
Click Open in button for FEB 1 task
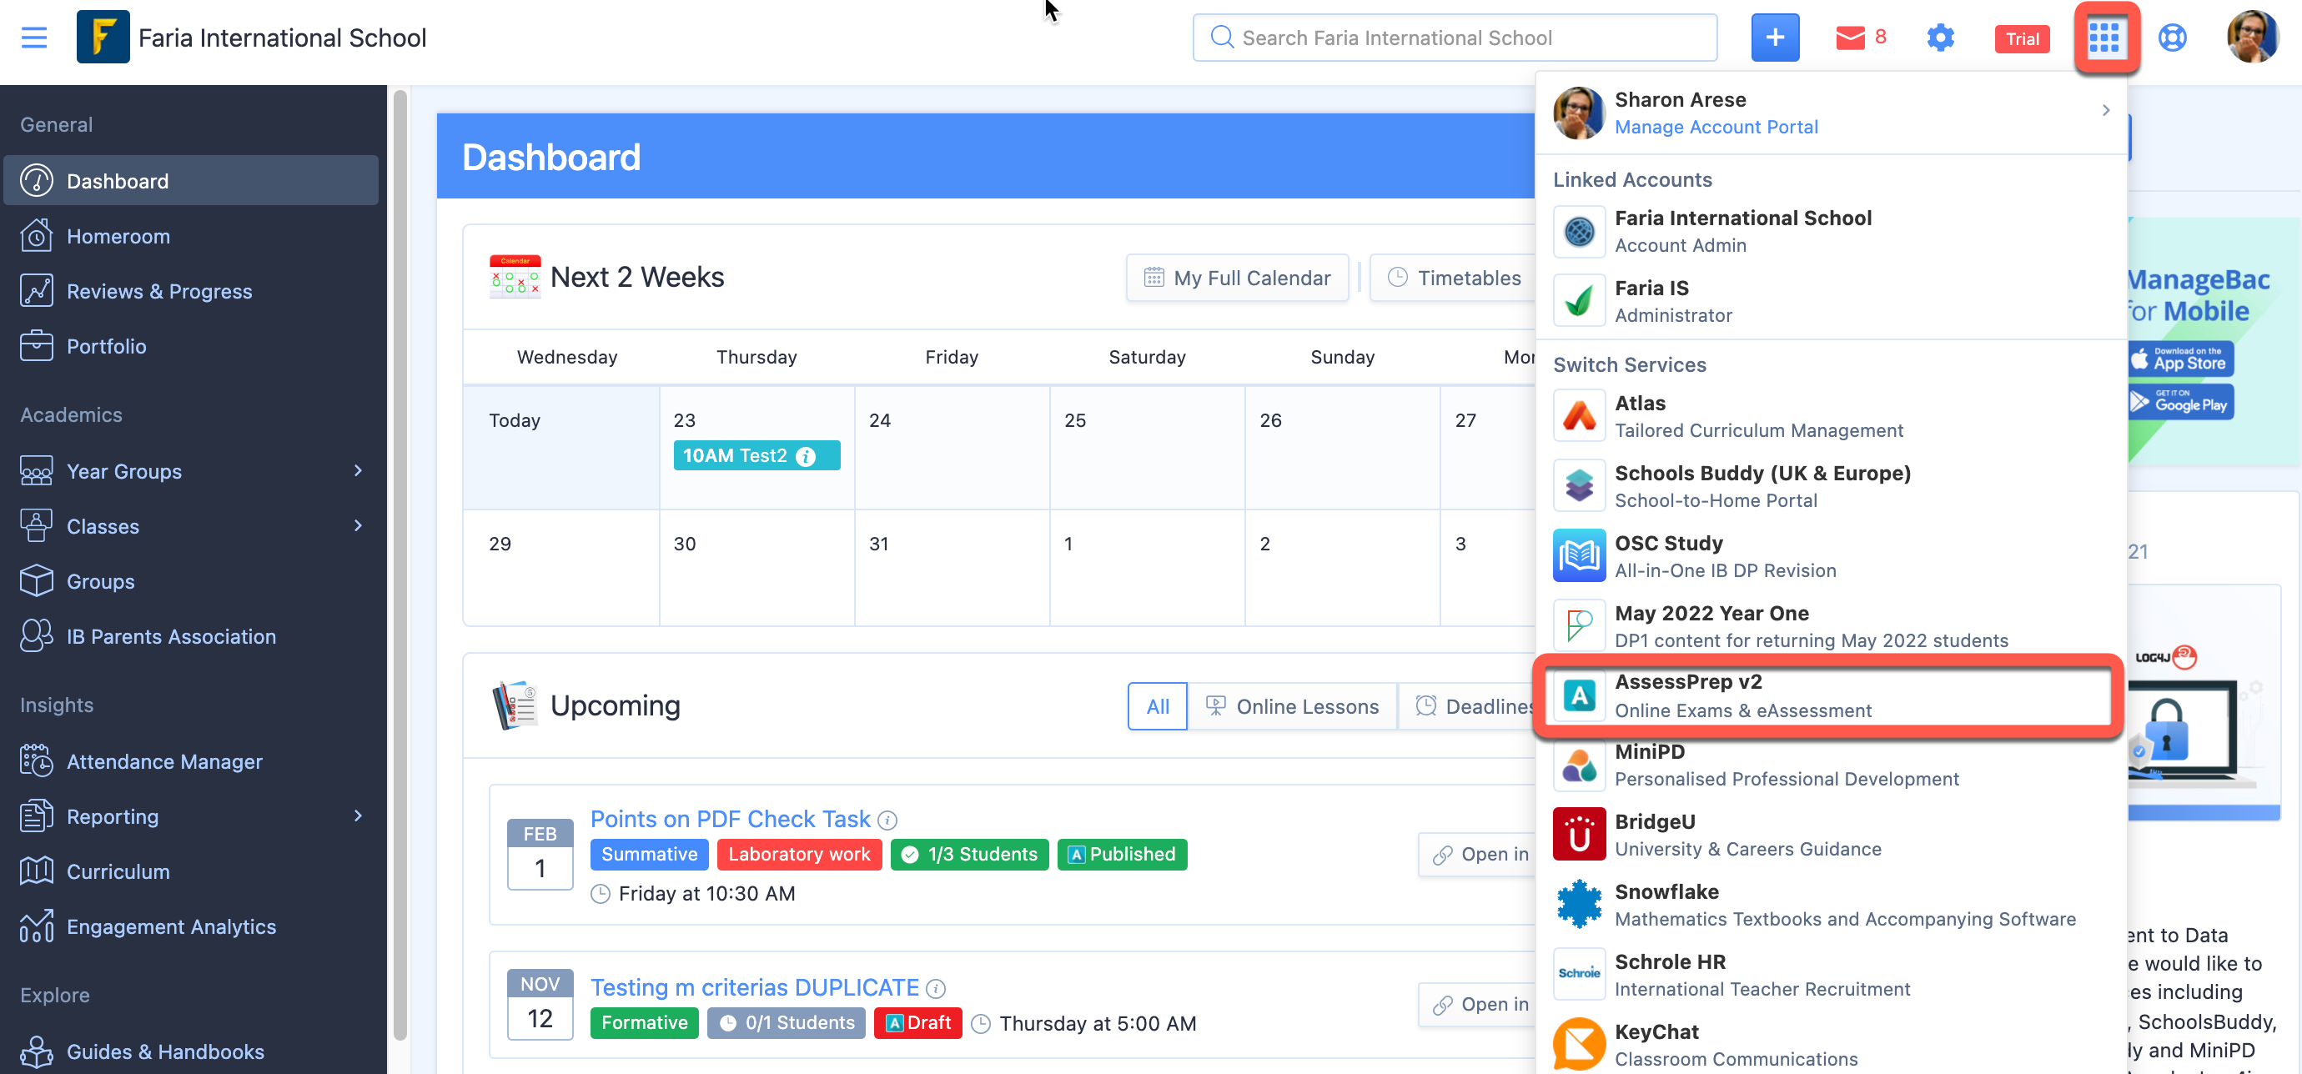pyautogui.click(x=1476, y=854)
